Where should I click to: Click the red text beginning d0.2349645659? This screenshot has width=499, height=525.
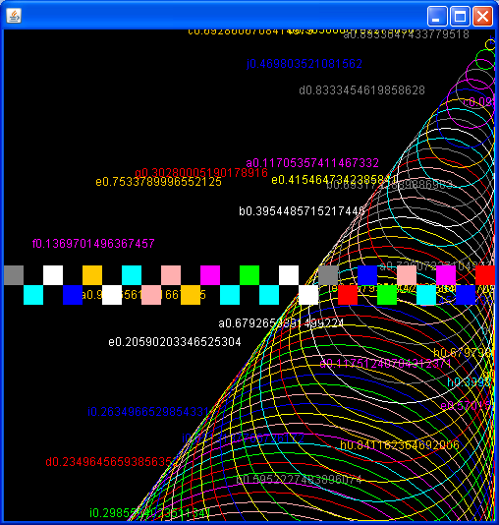pyautogui.click(x=111, y=462)
